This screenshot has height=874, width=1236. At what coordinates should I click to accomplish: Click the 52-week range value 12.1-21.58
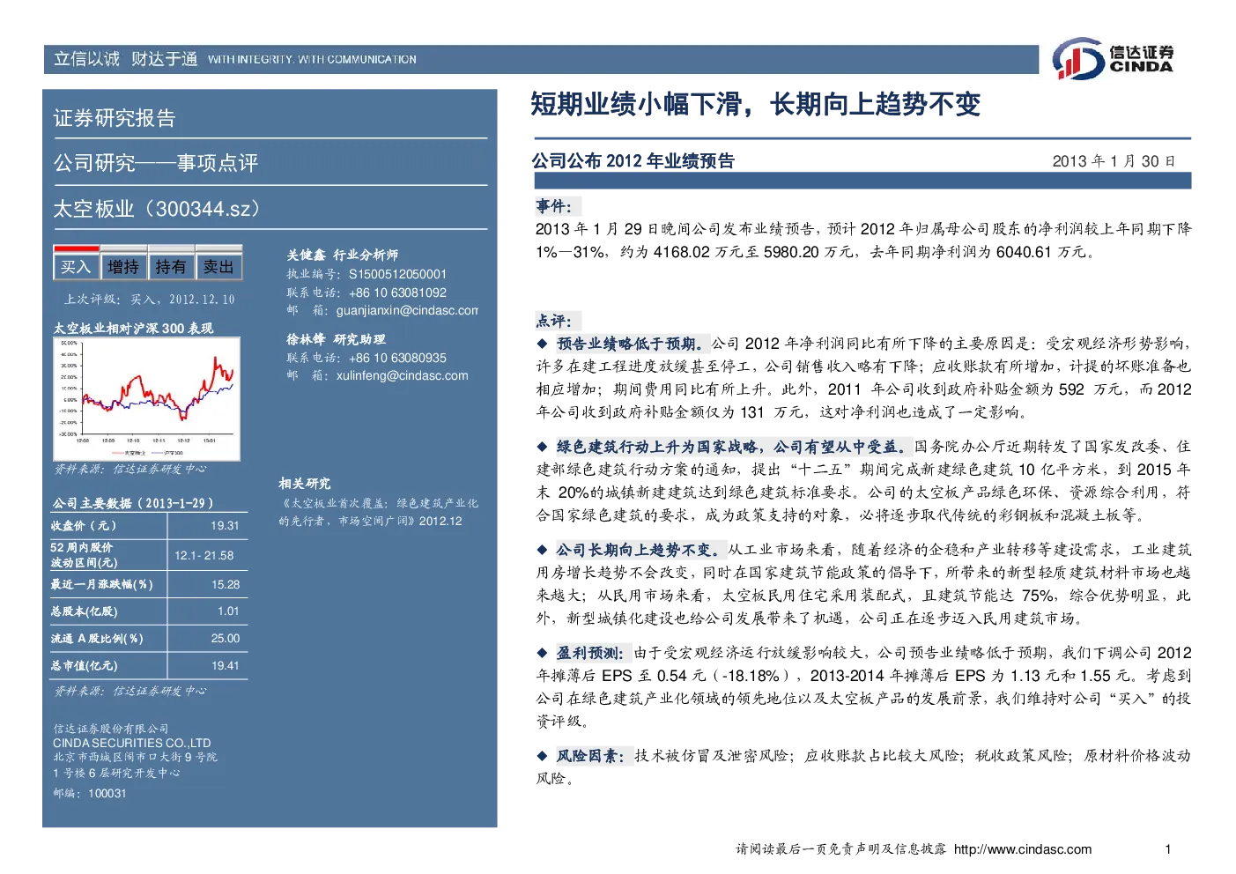click(204, 555)
